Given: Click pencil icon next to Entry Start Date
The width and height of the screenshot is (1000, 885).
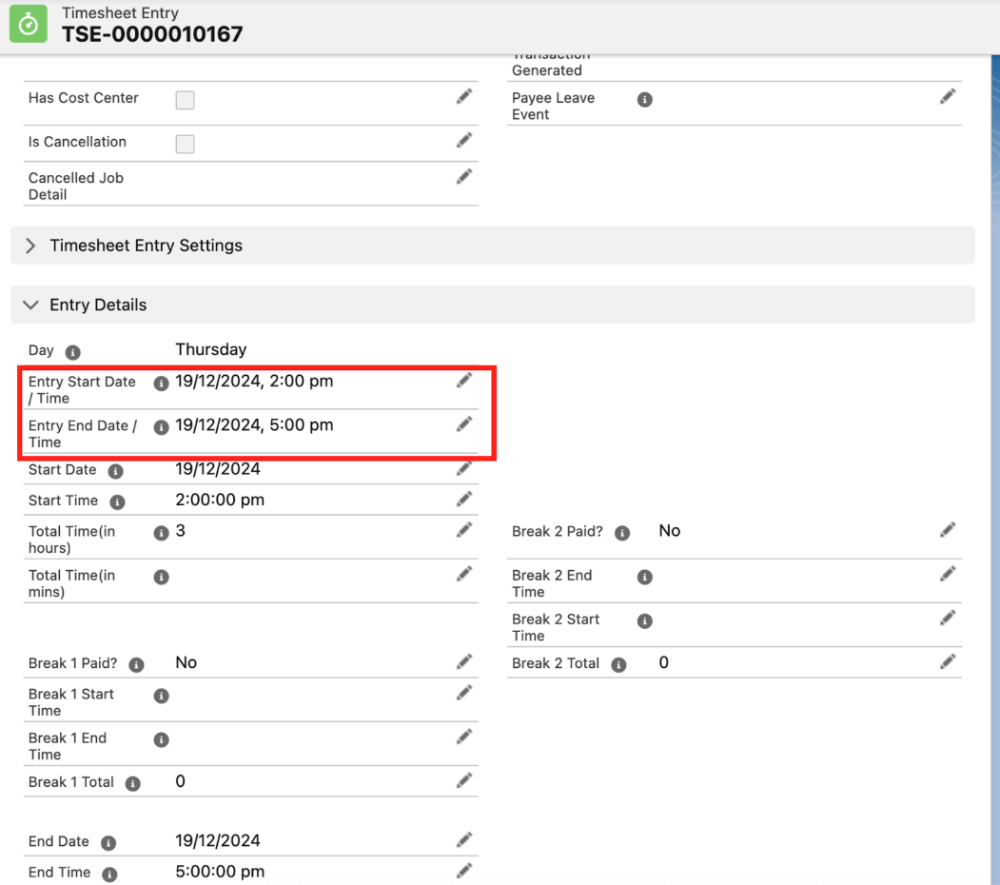Looking at the screenshot, I should click(463, 381).
